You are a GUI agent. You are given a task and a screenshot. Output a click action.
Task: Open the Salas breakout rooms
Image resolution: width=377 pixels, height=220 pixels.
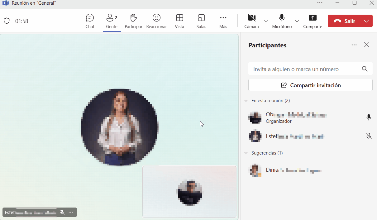pos(201,21)
